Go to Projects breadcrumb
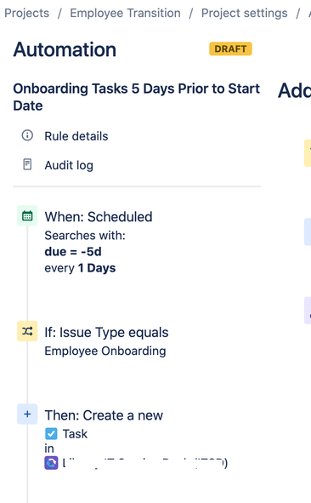This screenshot has width=311, height=503. coord(27,13)
